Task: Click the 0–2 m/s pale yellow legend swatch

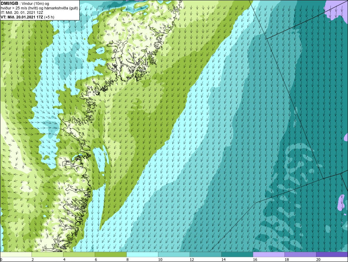Action: click(16, 254)
